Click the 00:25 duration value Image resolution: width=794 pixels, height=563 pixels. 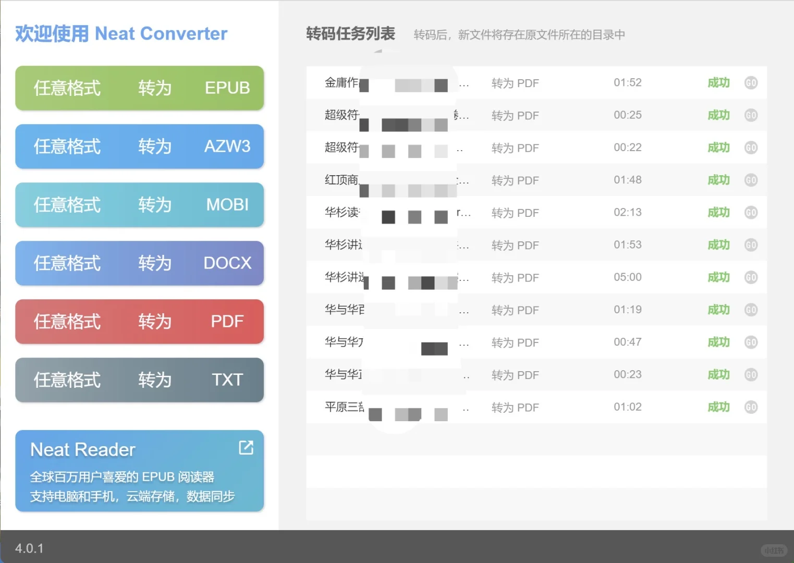628,115
